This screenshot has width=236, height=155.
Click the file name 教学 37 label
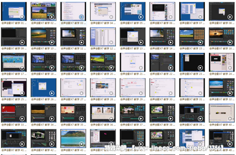(133, 125)
